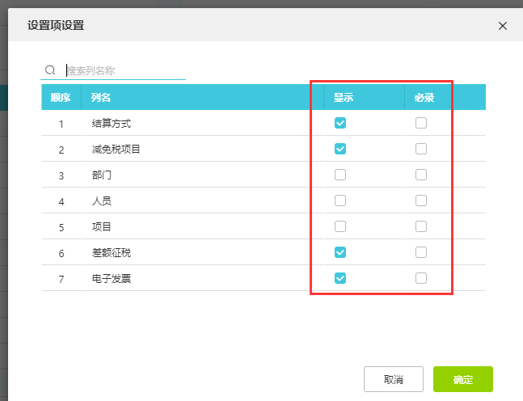Check 必录 for 部门

coord(421,175)
